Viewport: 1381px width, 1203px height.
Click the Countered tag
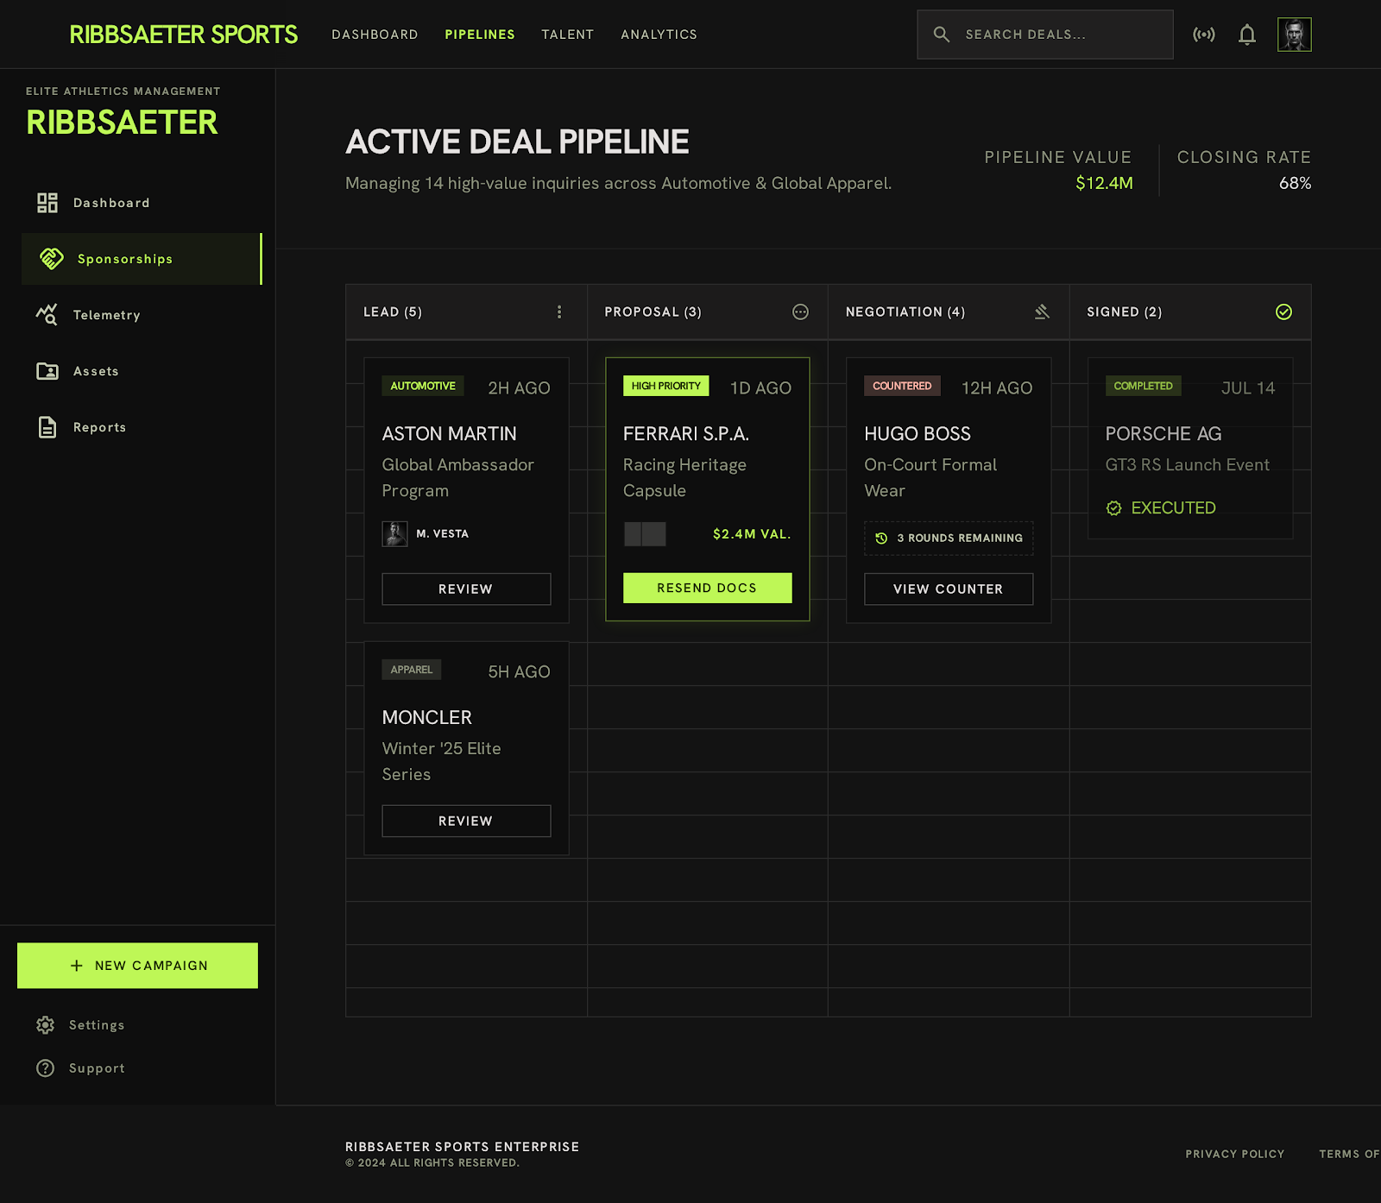point(902,386)
